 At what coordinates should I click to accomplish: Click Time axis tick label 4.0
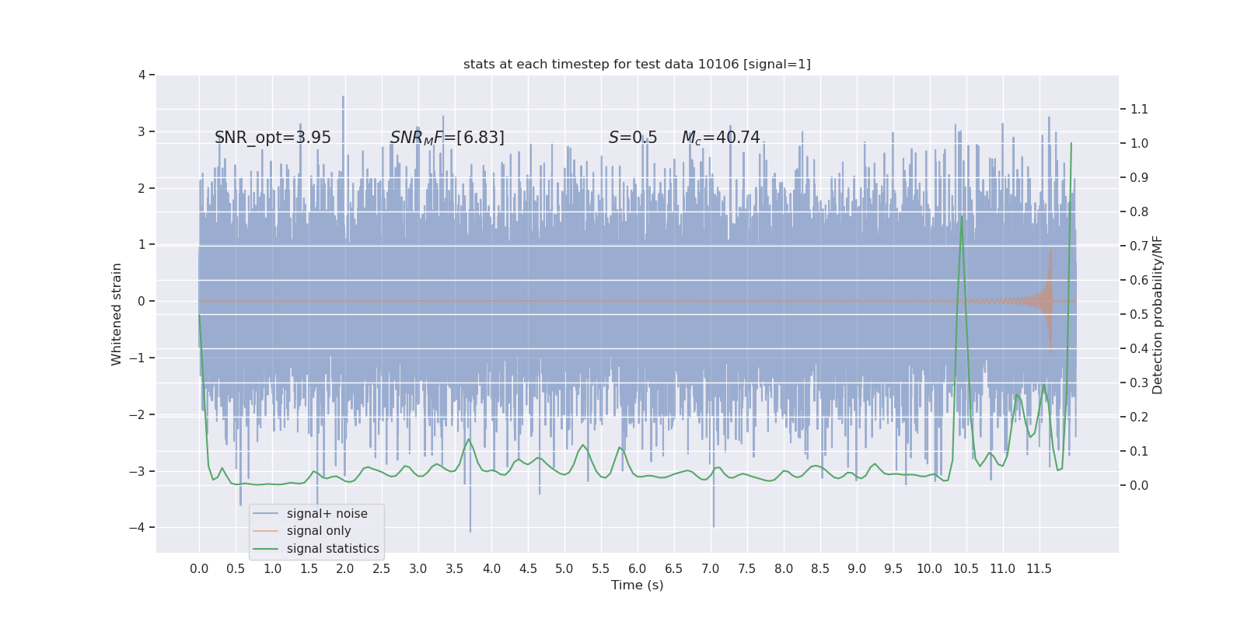click(x=491, y=568)
